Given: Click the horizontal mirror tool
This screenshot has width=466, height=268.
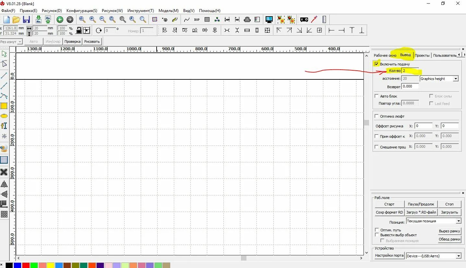Looking at the screenshot, I should (4, 184).
